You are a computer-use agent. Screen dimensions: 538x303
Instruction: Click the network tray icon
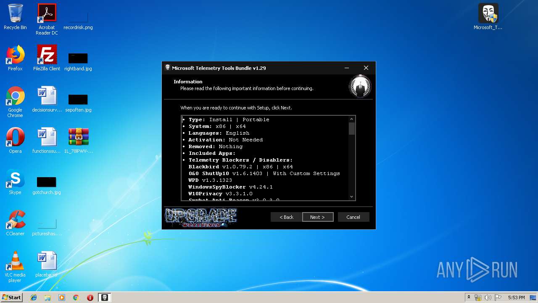(478, 298)
